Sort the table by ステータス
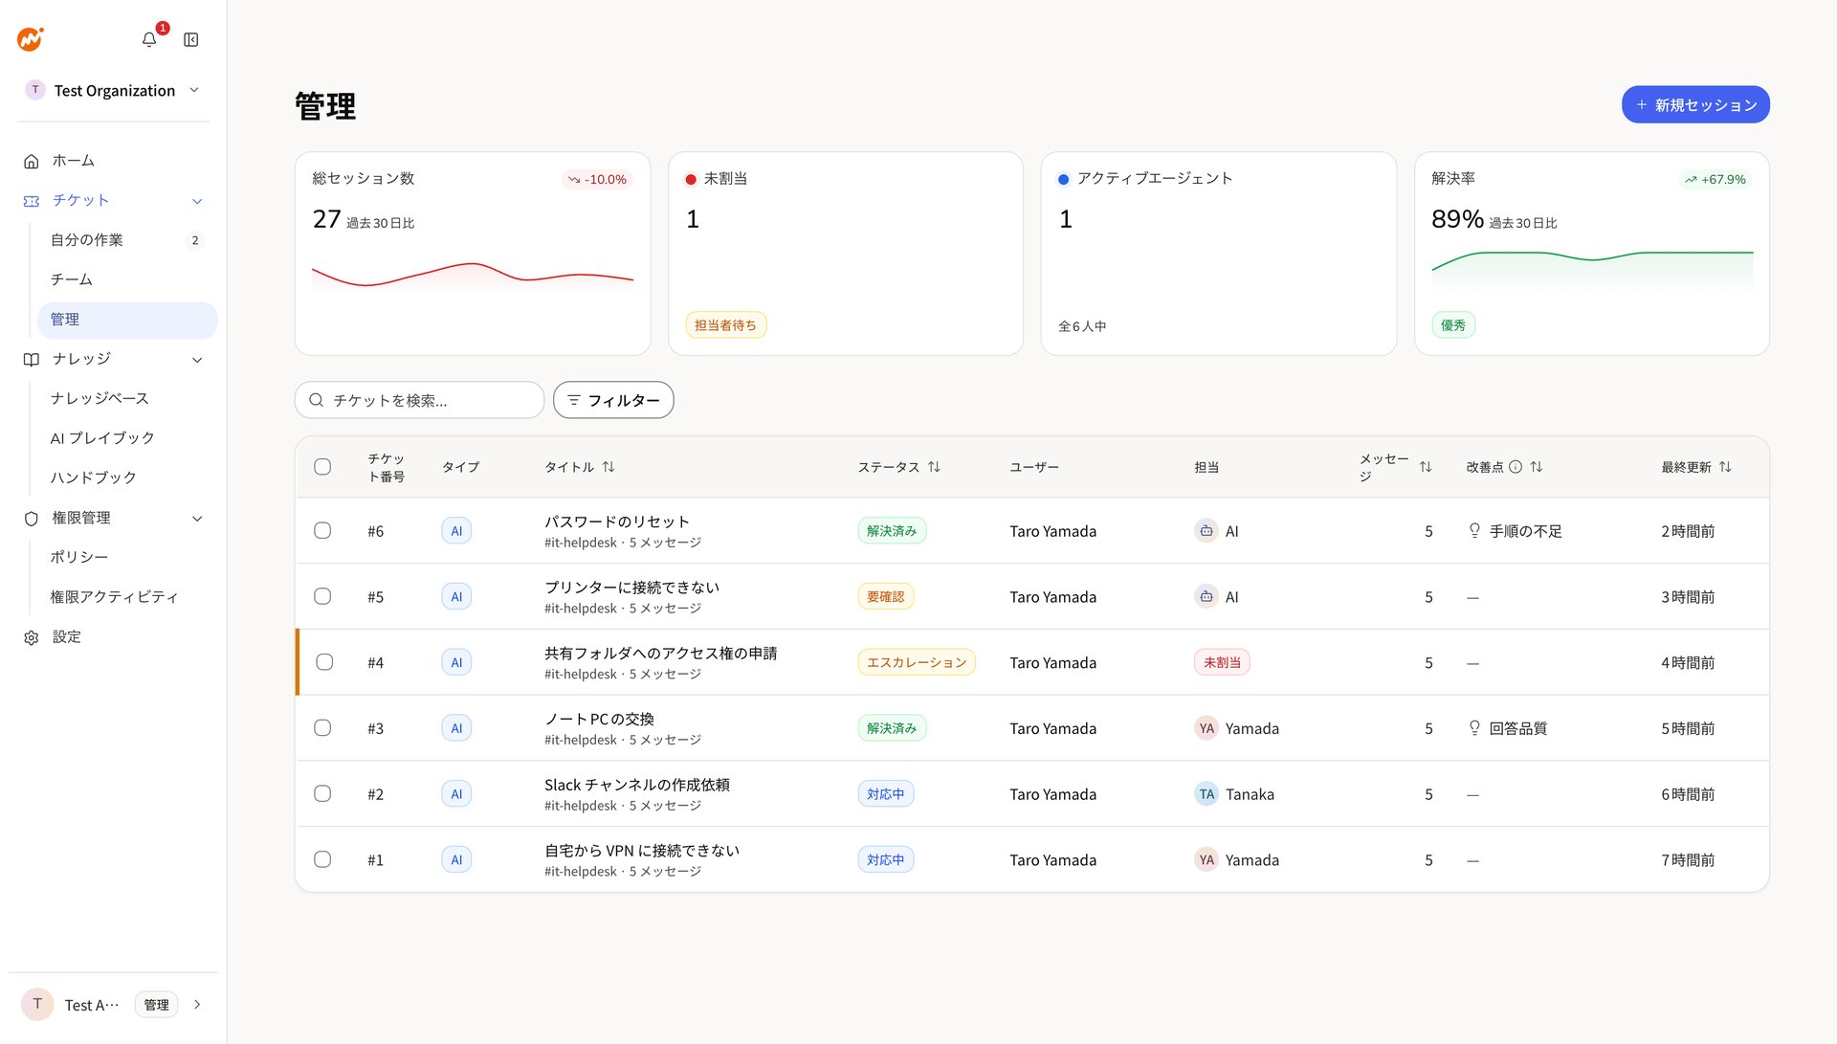The height and width of the screenshot is (1044, 1837). 935,467
